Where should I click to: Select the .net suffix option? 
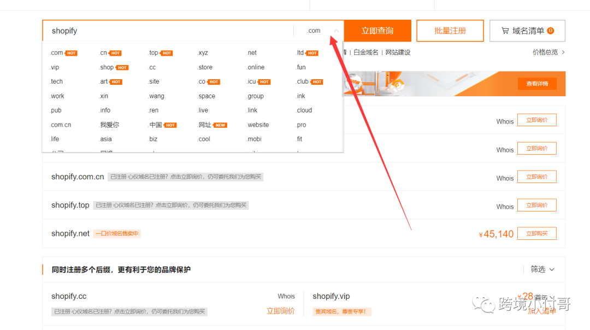click(x=252, y=52)
